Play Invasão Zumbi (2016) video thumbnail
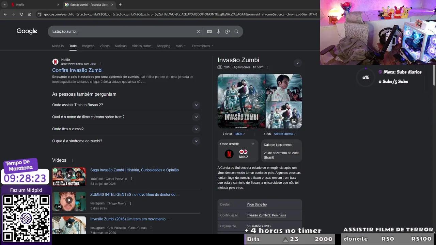The width and height of the screenshot is (436, 245). (x=69, y=225)
